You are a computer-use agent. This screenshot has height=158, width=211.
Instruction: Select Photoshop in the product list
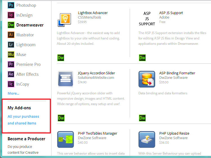[x=26, y=5]
